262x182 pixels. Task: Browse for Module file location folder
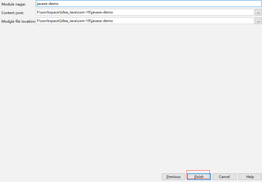(258, 21)
